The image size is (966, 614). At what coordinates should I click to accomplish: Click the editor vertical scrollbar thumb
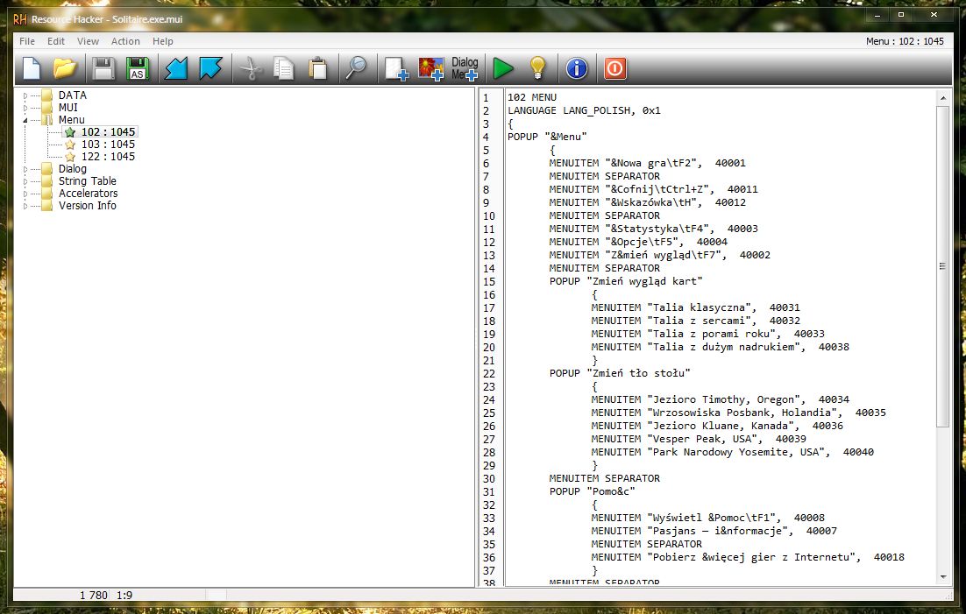[x=942, y=266]
